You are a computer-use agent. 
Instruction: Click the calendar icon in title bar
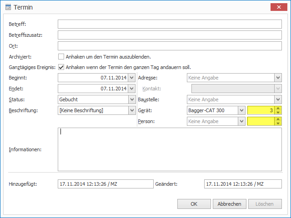pos(8,7)
